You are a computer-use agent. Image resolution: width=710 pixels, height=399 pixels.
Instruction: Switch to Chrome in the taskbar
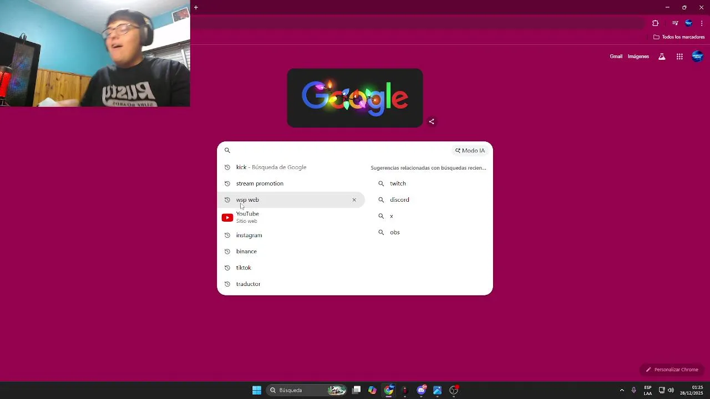pos(389,390)
